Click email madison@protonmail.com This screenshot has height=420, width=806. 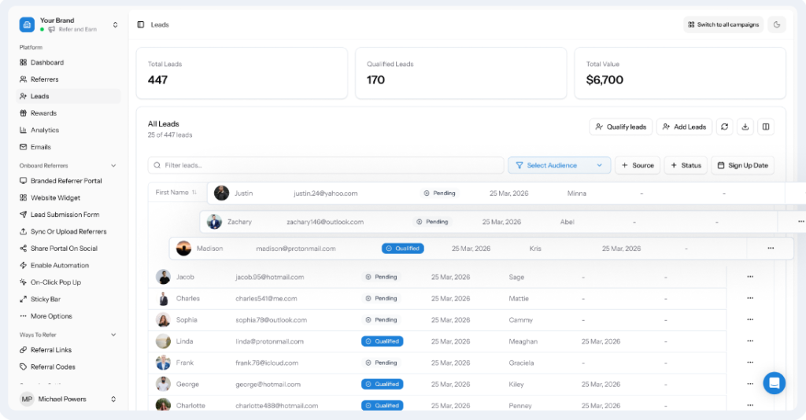coord(296,249)
